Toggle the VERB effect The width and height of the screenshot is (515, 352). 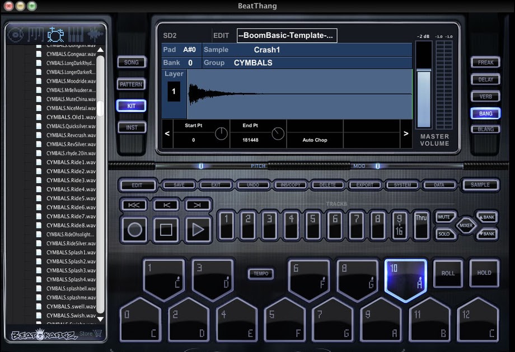click(x=485, y=96)
